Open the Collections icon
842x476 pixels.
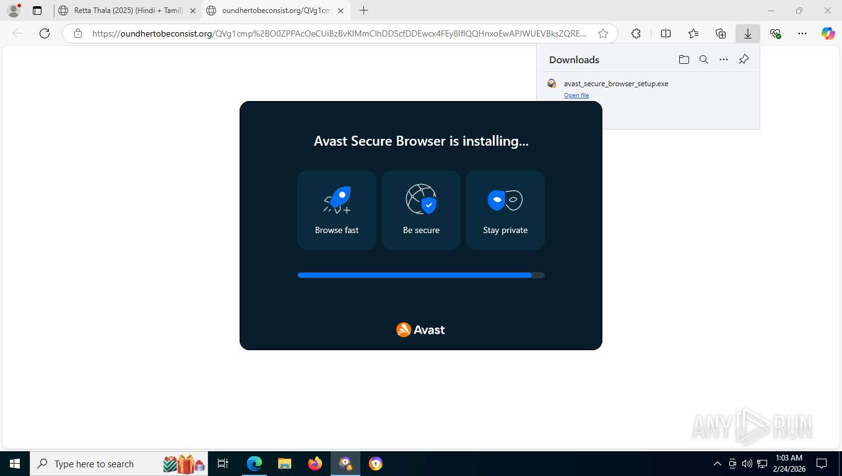(x=721, y=33)
